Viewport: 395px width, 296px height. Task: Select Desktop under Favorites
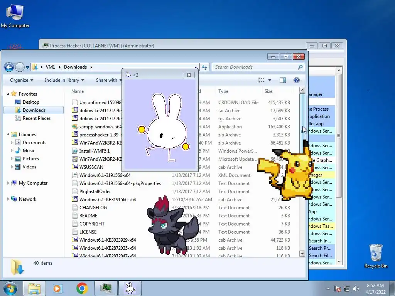[x=31, y=102]
